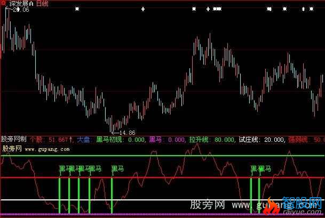
Task: Click the 黑马初现: 0.000 readout
Action: 121,140
